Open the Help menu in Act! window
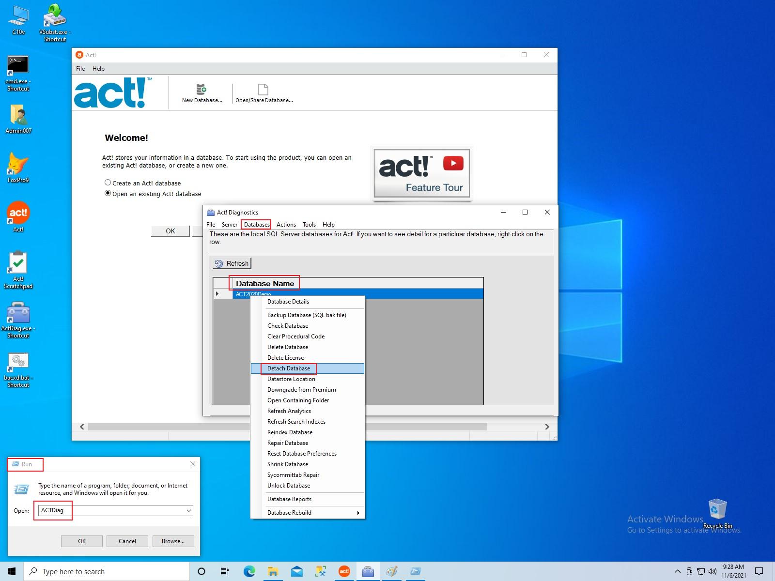The height and width of the screenshot is (581, 775). pyautogui.click(x=98, y=69)
